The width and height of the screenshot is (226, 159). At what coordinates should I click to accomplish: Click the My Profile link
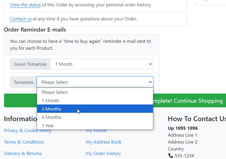pyautogui.click(x=96, y=131)
